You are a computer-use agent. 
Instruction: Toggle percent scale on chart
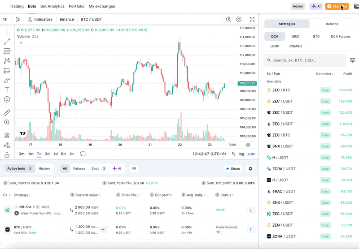pyautogui.click(x=233, y=154)
